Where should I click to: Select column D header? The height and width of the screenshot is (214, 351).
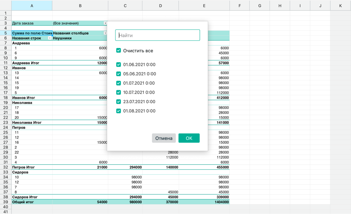coord(161,6)
